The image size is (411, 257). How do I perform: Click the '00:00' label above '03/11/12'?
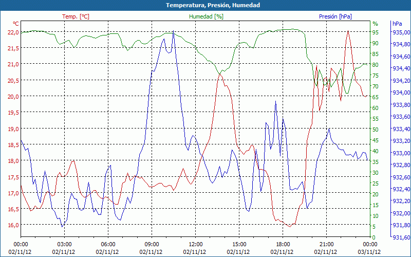[x=370, y=245]
